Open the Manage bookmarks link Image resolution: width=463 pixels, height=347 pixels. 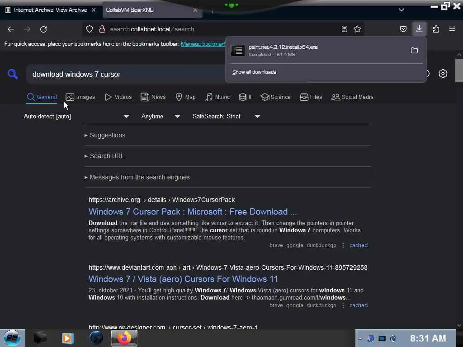click(203, 44)
